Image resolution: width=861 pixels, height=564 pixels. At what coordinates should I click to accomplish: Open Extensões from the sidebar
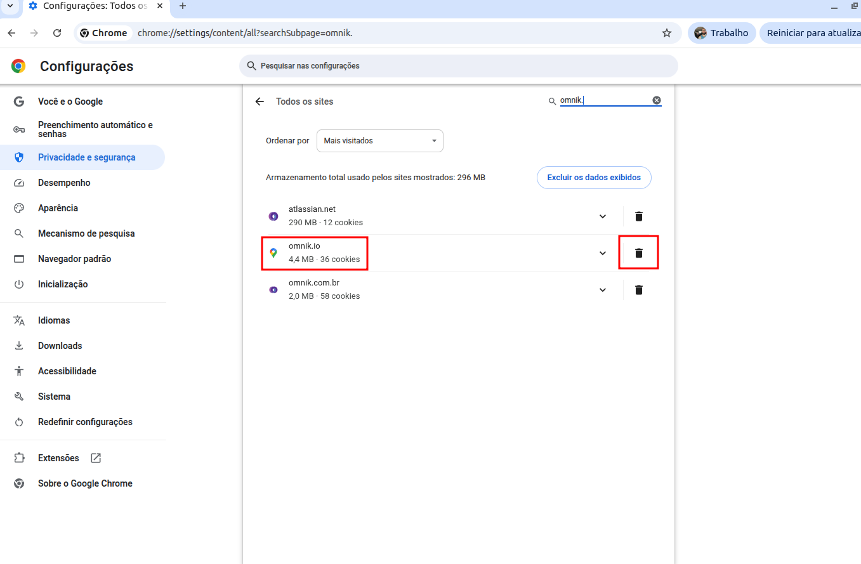pos(58,458)
